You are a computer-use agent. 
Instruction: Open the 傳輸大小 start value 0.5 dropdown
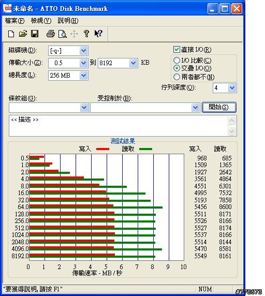pos(84,63)
